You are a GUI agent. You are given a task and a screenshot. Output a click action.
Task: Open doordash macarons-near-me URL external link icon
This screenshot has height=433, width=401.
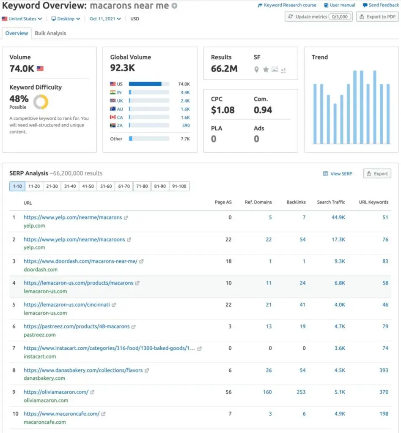(141, 261)
